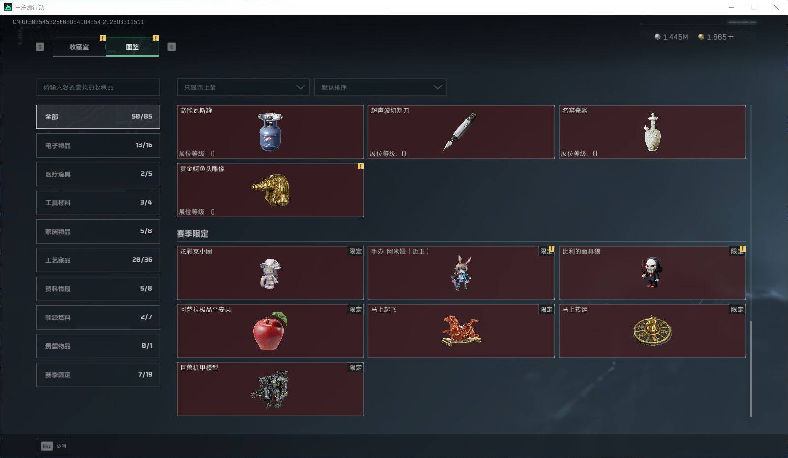The width and height of the screenshot is (788, 458).
Task: Open the 名窑瓷器 porcelain vase item
Action: [652, 132]
